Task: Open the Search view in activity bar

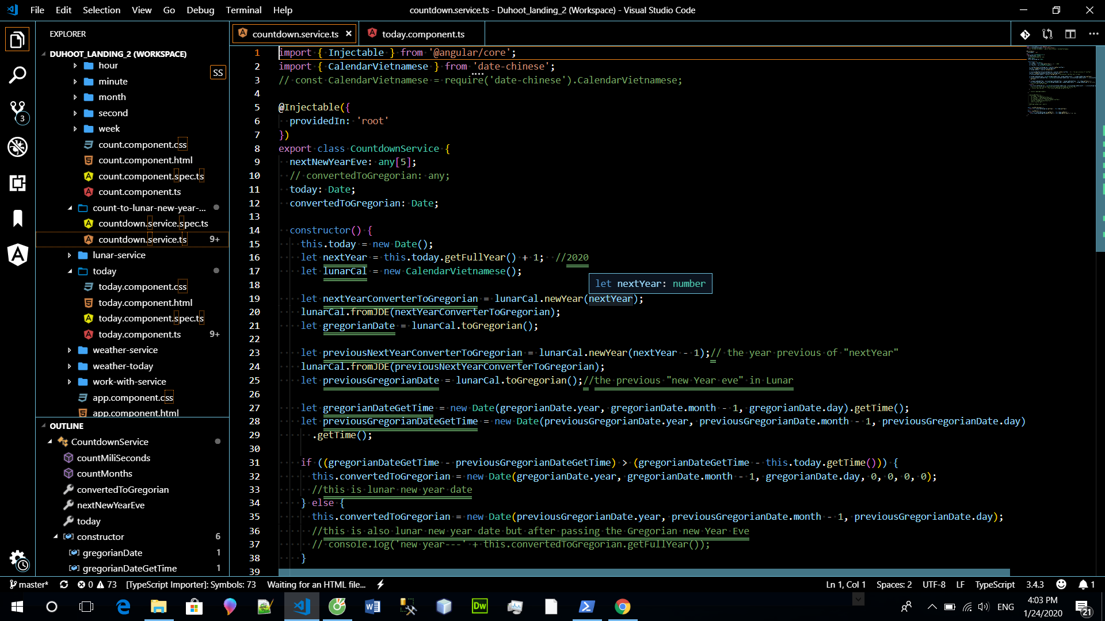Action: point(17,75)
